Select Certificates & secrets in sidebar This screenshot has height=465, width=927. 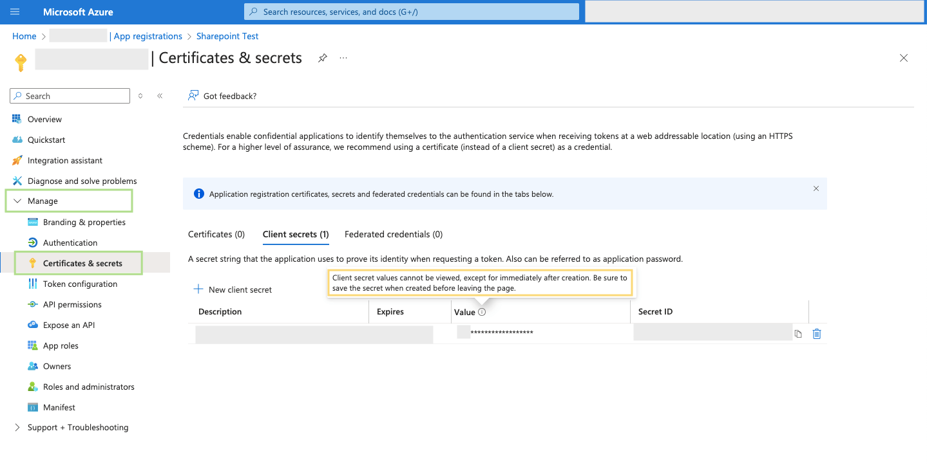point(82,263)
